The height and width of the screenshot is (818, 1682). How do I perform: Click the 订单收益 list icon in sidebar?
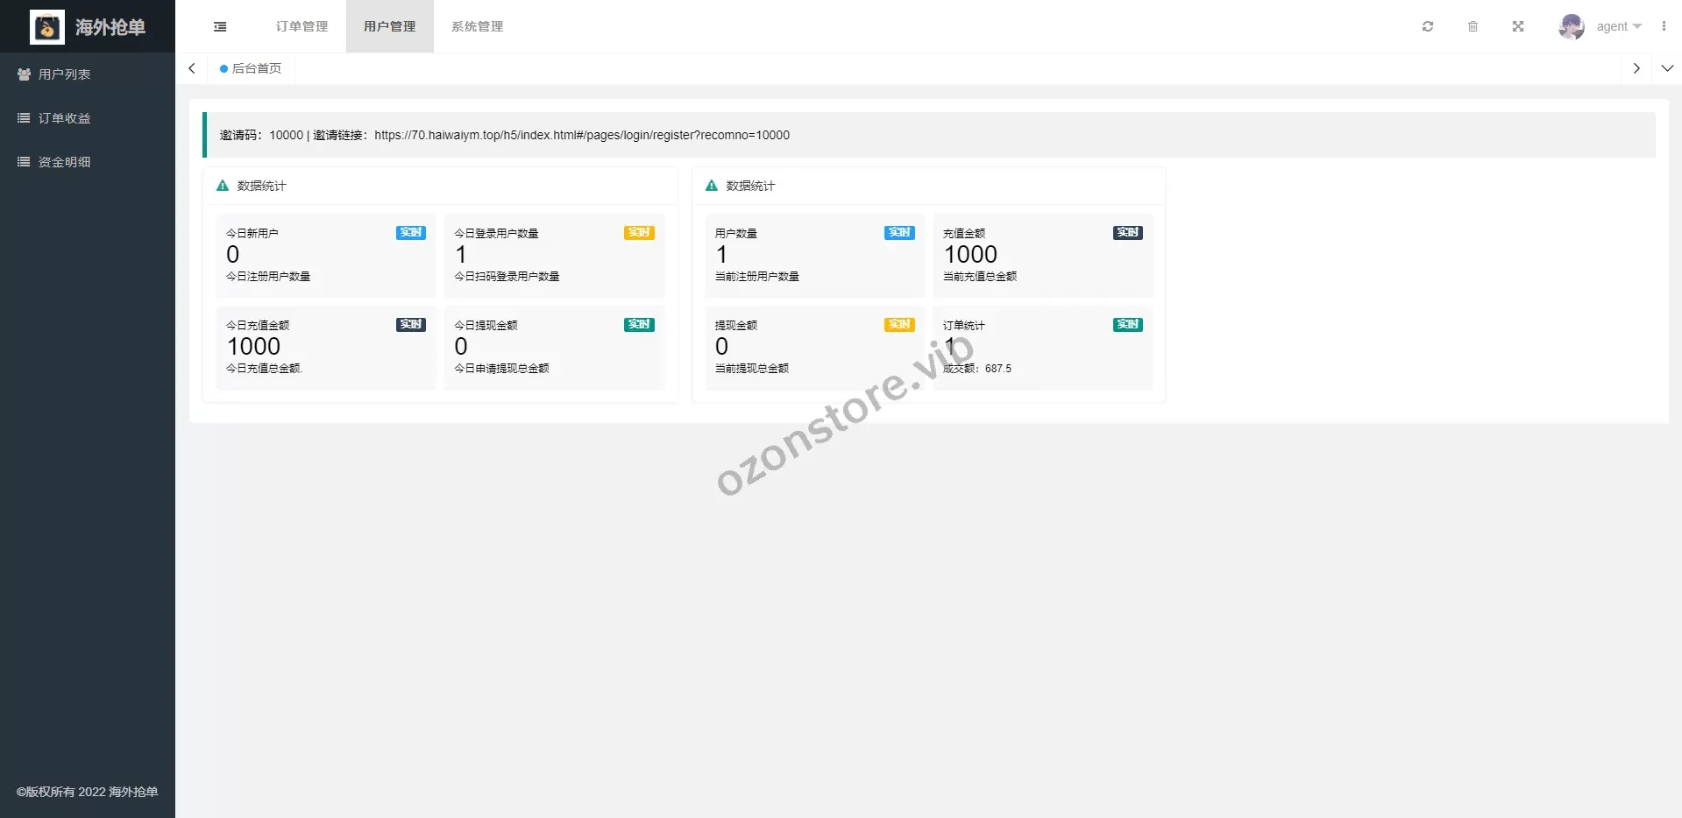24,118
